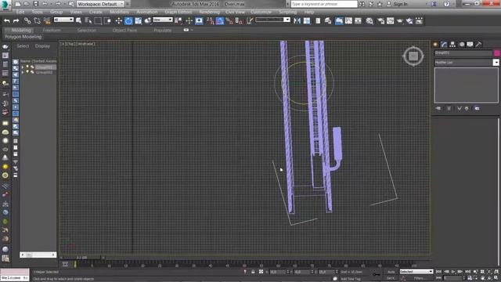This screenshot has width=501, height=282.
Task: Open Render Setup dialog icon
Action: pyautogui.click(x=380, y=21)
